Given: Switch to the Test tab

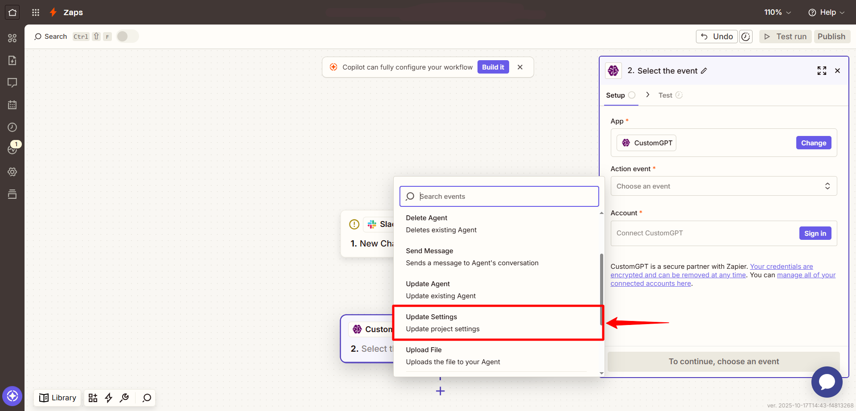Looking at the screenshot, I should pos(670,95).
